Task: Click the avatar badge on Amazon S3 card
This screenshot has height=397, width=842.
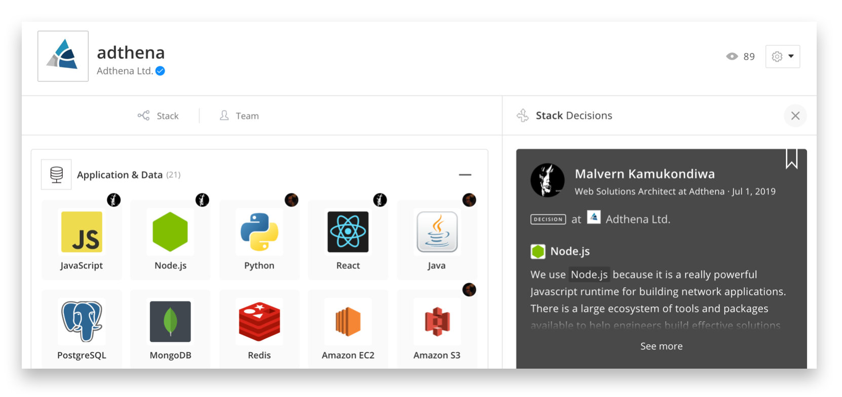Action: pyautogui.click(x=469, y=290)
